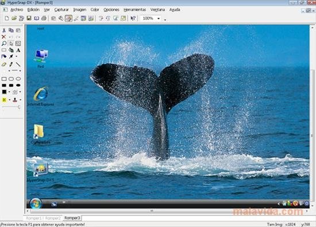Click the Print icon in toolbar
Image resolution: width=316 pixels, height=227 pixels.
point(44,18)
